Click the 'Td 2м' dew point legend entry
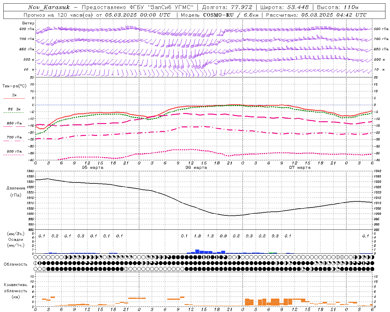Image resolution: width=390 pixels, height=312 pixels. pyautogui.click(x=14, y=109)
